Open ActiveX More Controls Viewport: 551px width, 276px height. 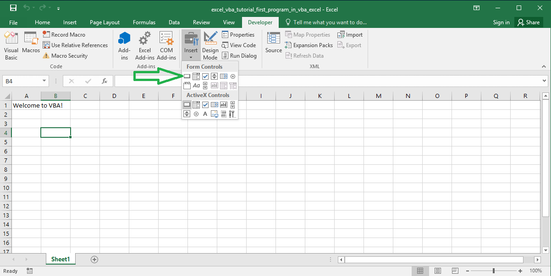tap(233, 114)
